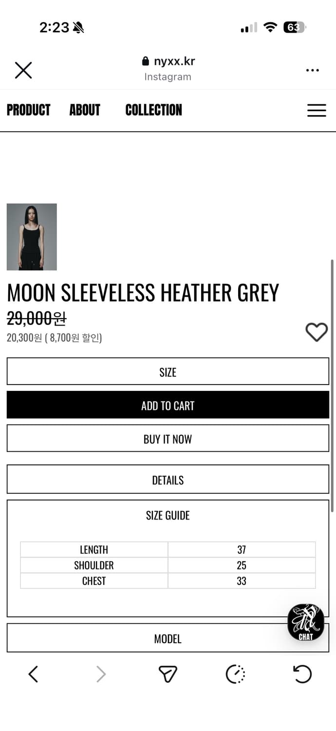Open the COLLECTION tab
Viewport: 336px width, 731px height.
[x=153, y=110]
